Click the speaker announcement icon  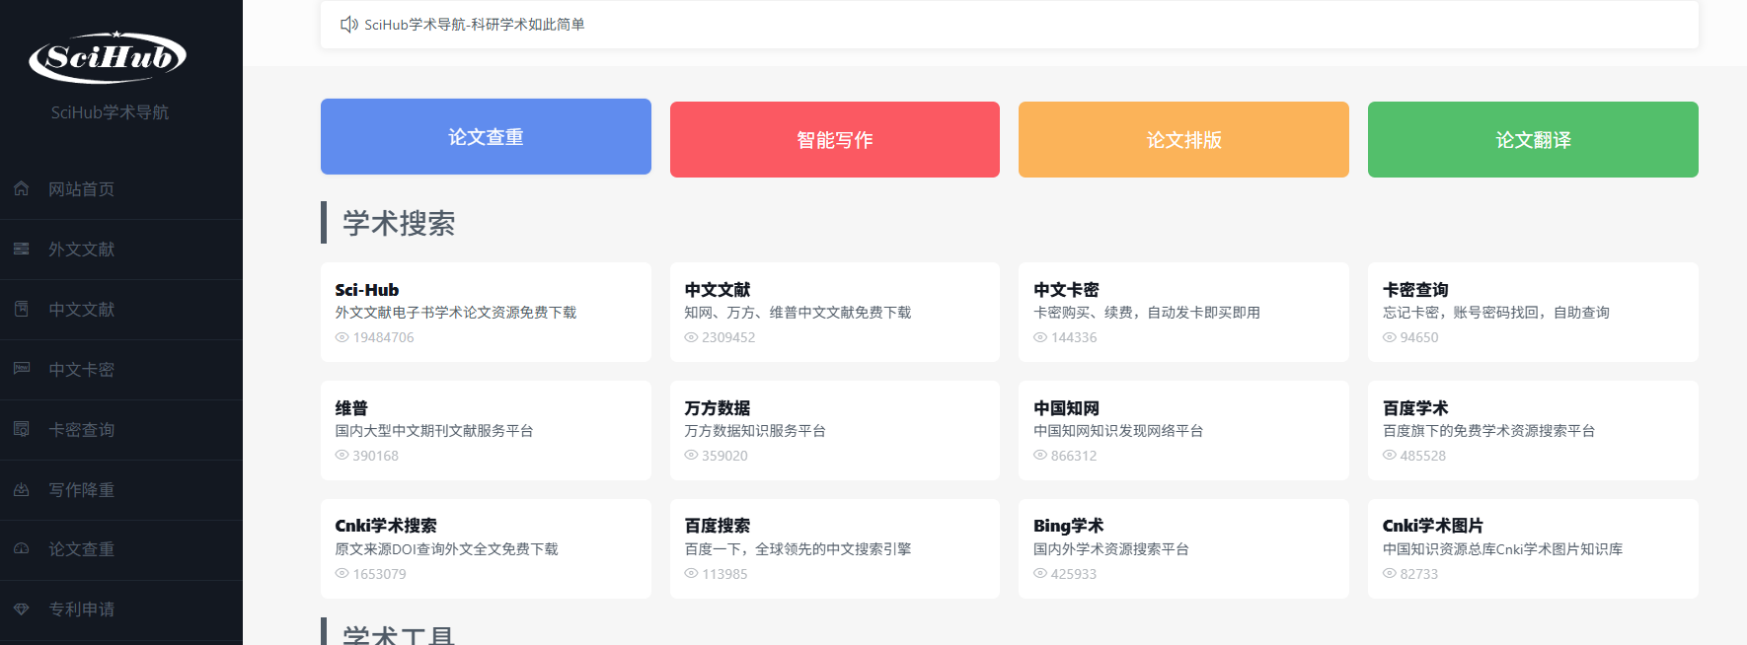point(349,24)
